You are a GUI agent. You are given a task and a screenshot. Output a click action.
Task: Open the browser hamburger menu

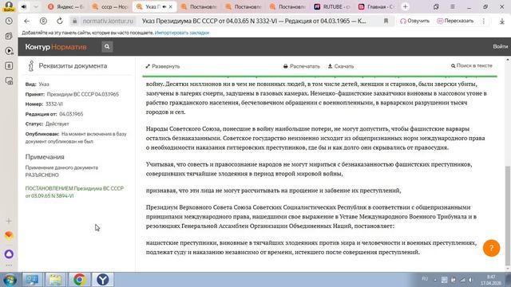pos(453,6)
